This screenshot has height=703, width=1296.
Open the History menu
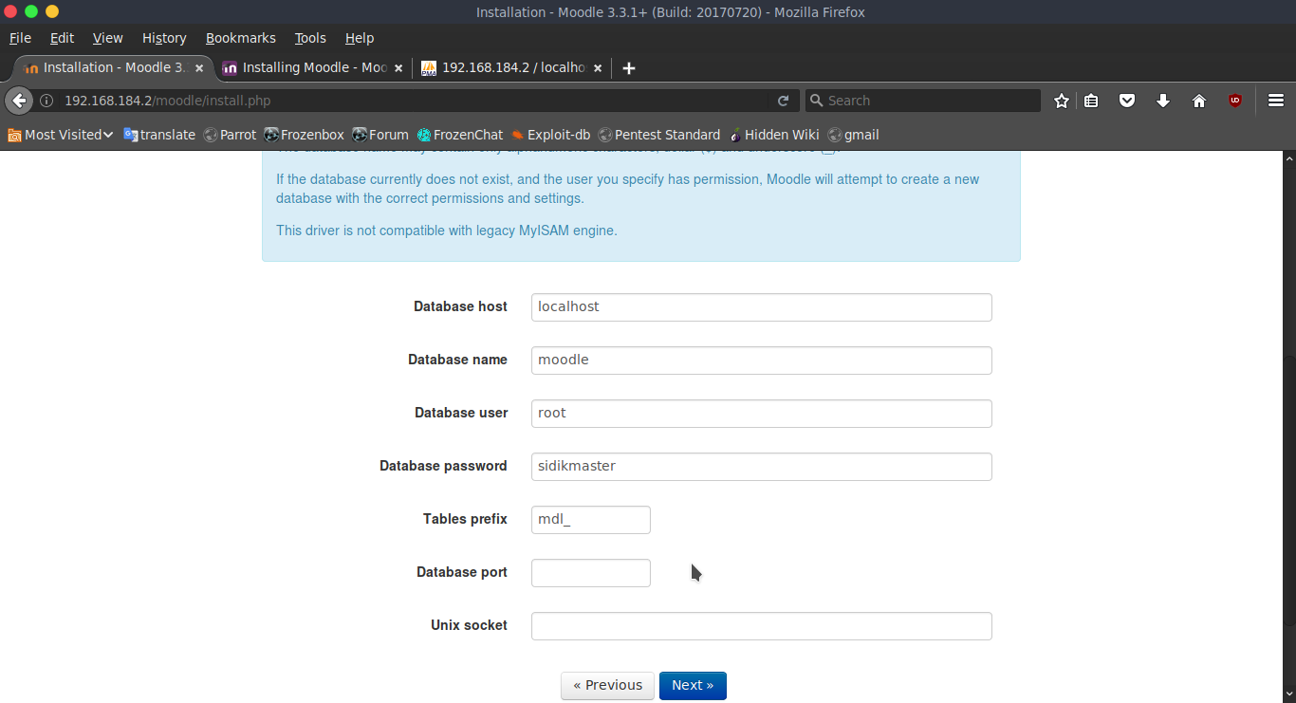[x=164, y=38]
